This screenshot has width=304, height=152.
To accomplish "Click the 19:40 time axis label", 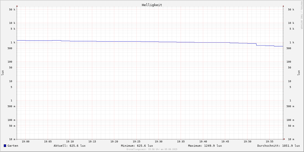I will (x=203, y=142).
